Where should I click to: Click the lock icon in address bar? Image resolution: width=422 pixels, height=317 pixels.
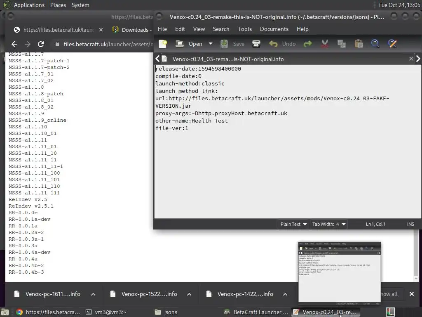pyautogui.click(x=57, y=44)
